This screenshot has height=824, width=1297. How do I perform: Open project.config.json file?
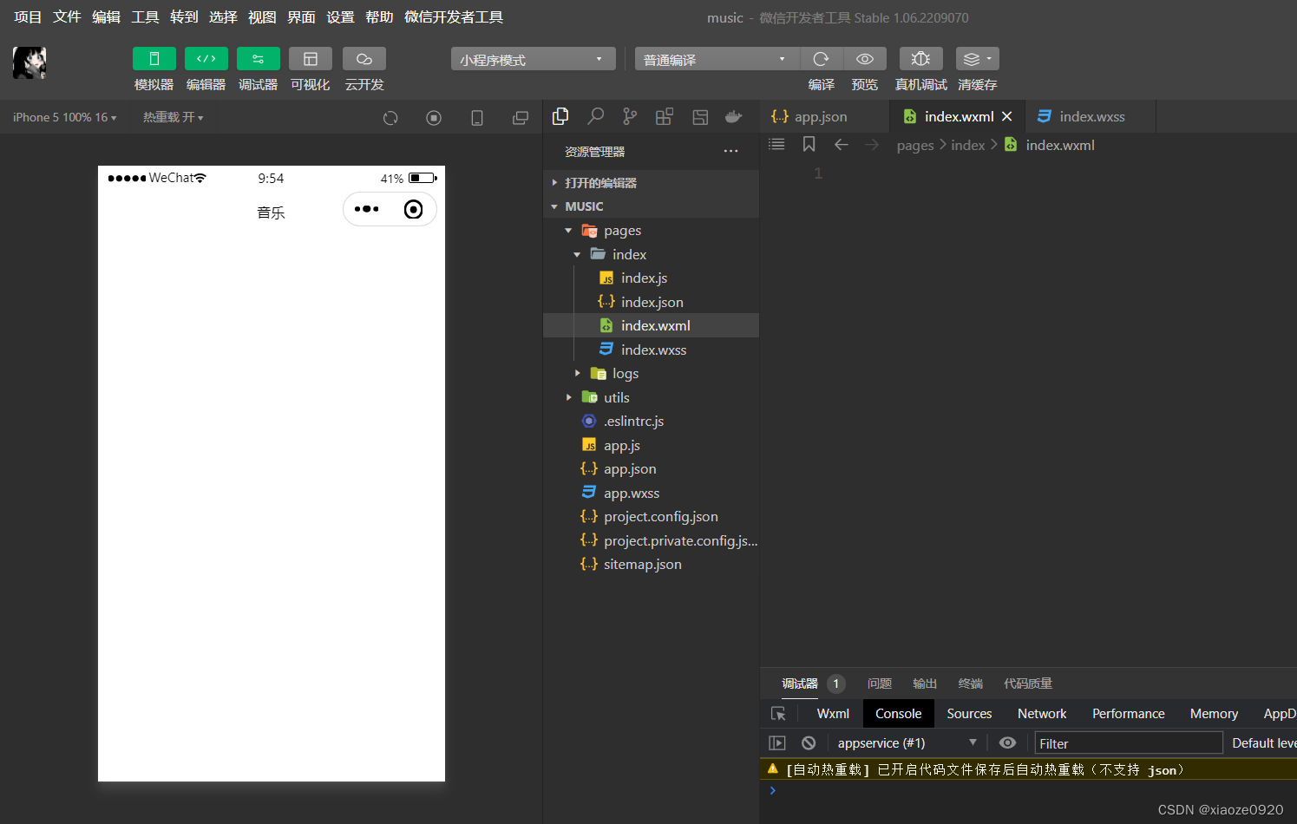[651, 517]
